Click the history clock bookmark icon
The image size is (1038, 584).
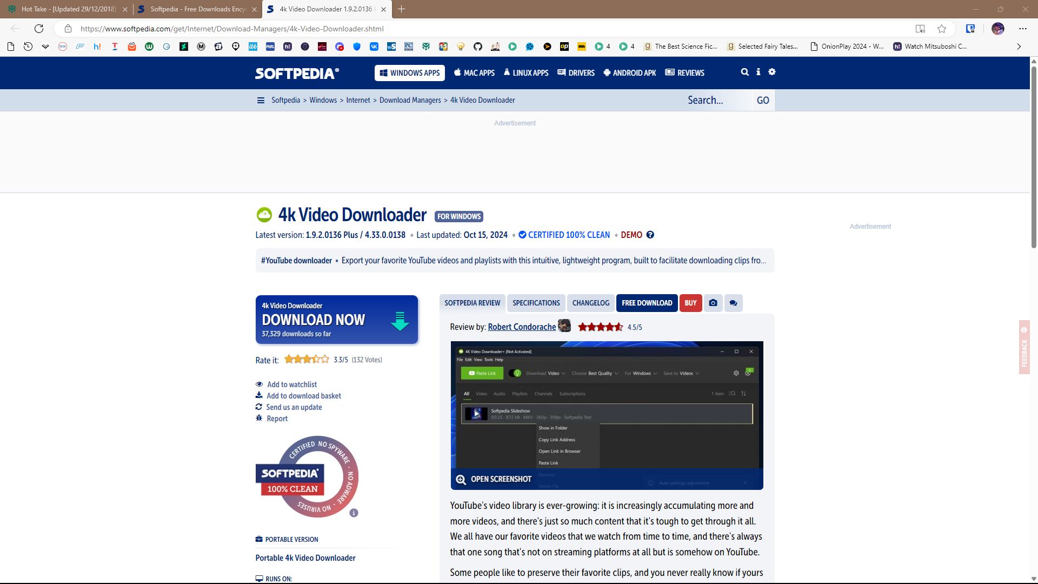click(28, 47)
